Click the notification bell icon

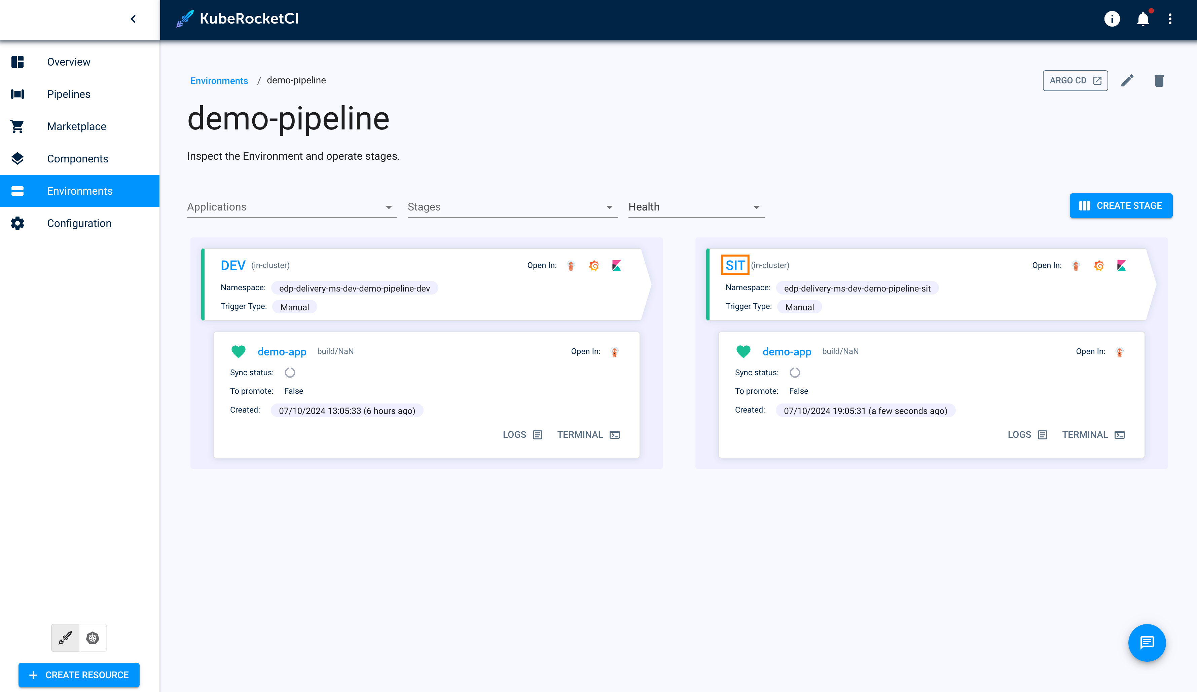tap(1144, 19)
